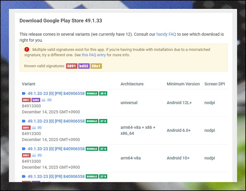Click the car icon in the Android 10+ row
Image resolution: width=246 pixels, height=191 pixels.
(34, 155)
